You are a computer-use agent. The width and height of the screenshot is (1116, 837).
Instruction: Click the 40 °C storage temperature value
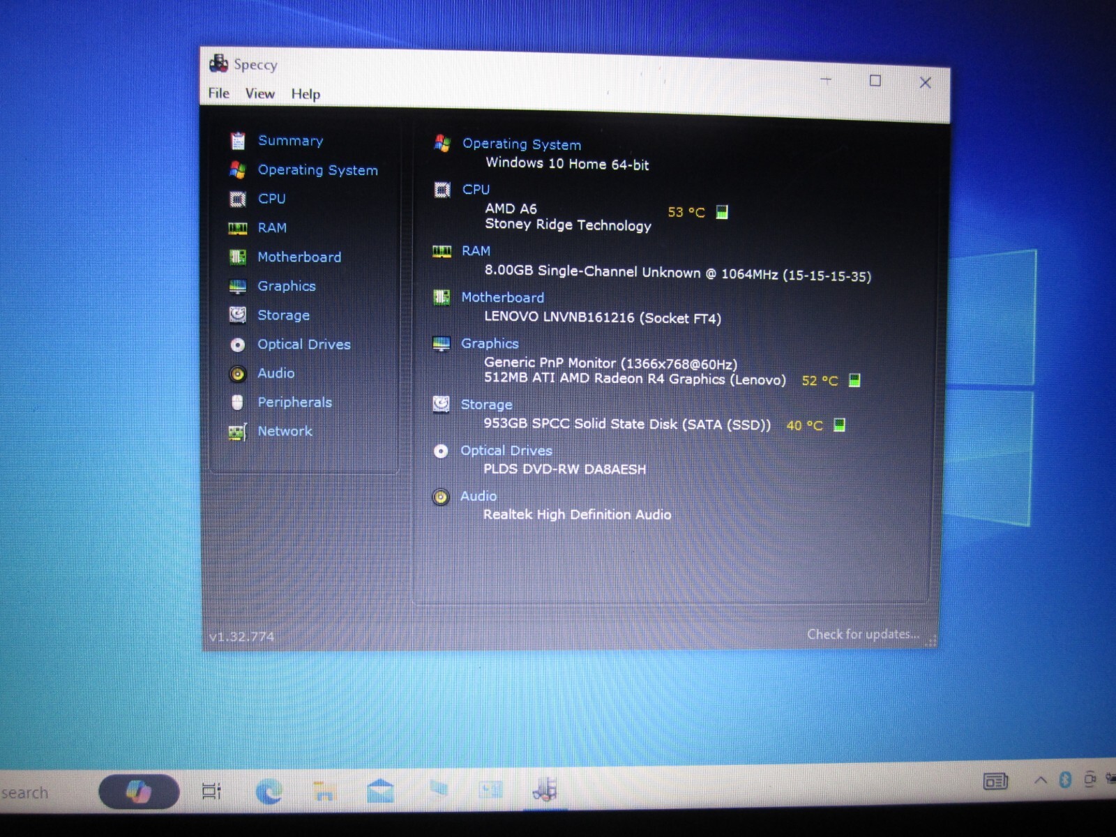(804, 425)
